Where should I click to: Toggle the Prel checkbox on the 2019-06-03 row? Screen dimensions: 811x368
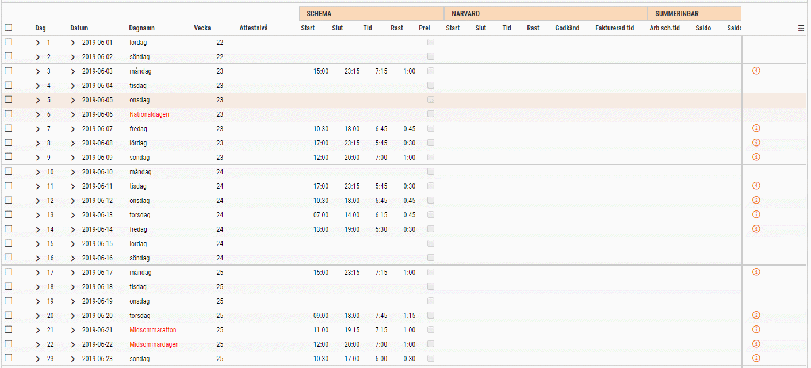coord(431,71)
